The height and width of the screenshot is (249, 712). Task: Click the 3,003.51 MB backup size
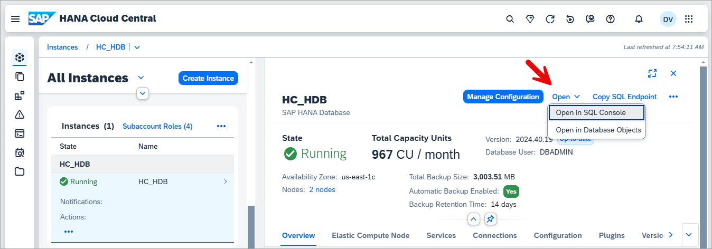pos(494,177)
